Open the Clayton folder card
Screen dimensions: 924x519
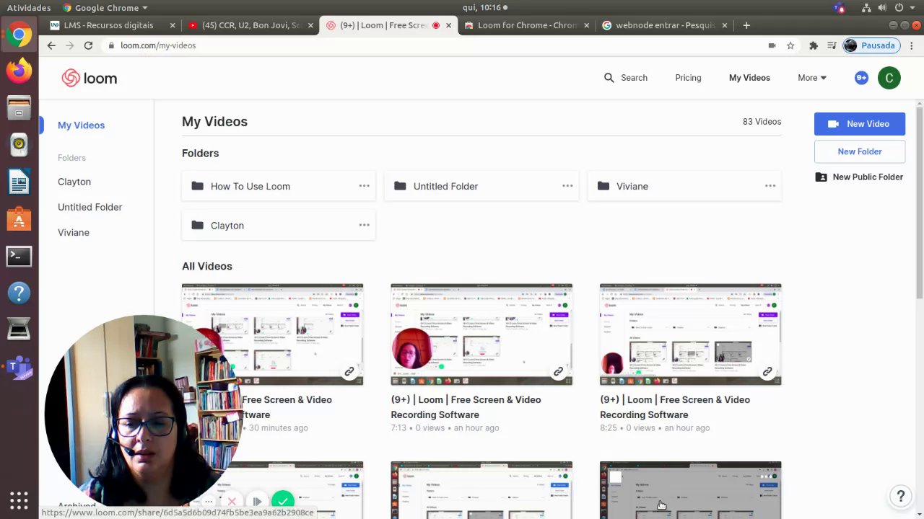coord(279,225)
